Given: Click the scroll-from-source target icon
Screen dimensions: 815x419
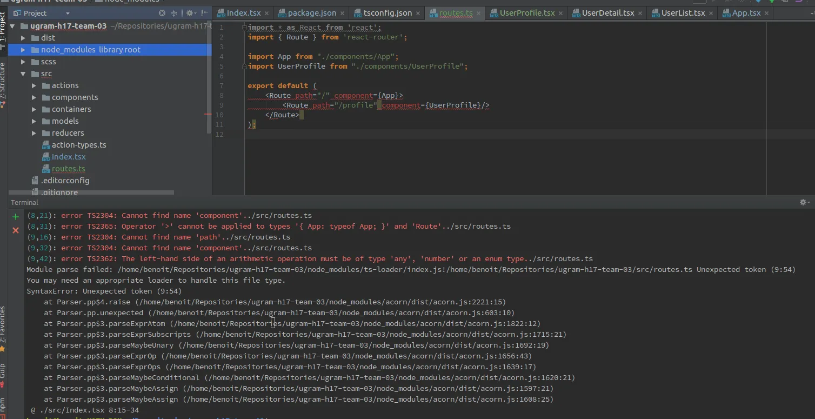Looking at the screenshot, I should [x=162, y=13].
